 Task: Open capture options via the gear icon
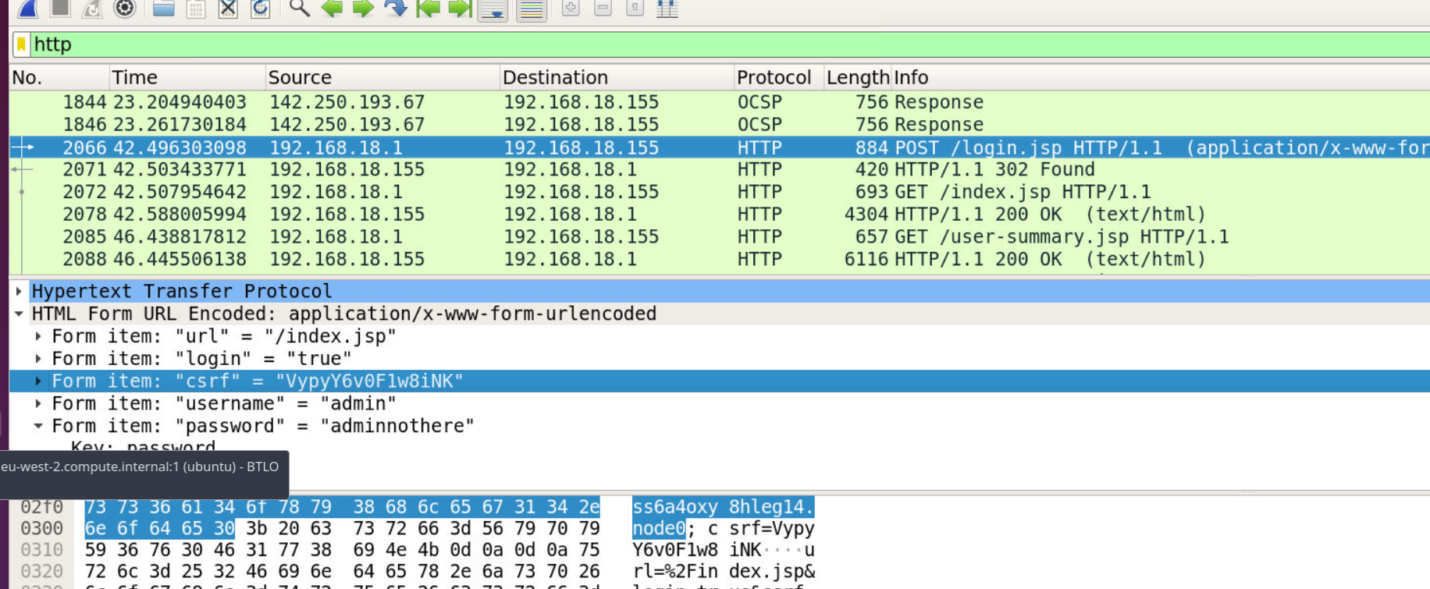point(125,8)
